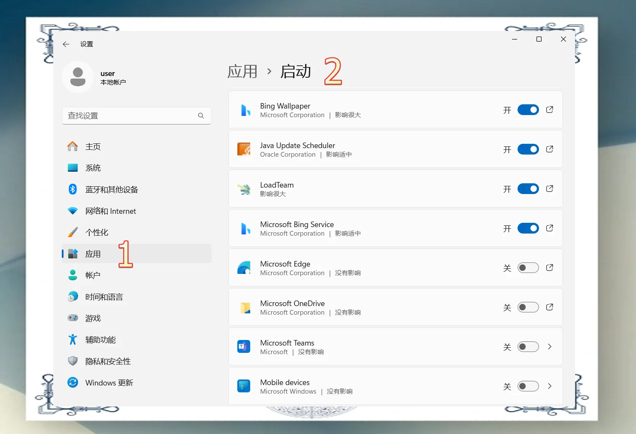The width and height of the screenshot is (636, 434).
Task: Expand Microsoft Teams entry chevron
Action: pyautogui.click(x=549, y=347)
